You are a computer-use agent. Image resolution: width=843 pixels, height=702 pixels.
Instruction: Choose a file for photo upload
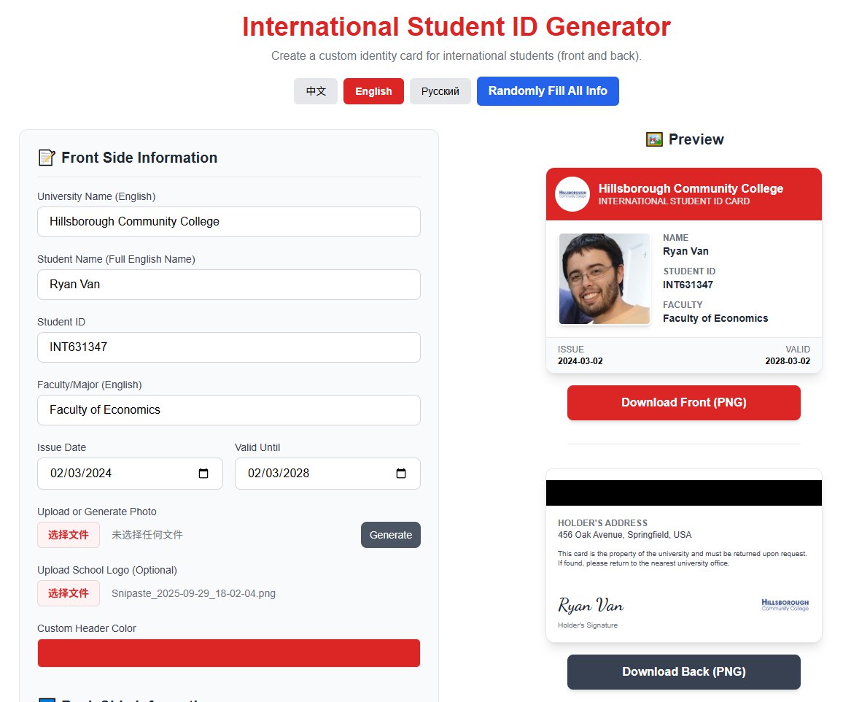point(69,535)
